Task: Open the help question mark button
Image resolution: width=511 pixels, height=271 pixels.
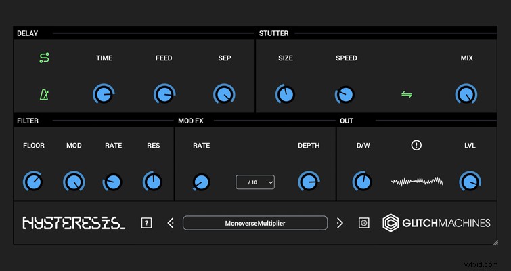Action: point(146,223)
